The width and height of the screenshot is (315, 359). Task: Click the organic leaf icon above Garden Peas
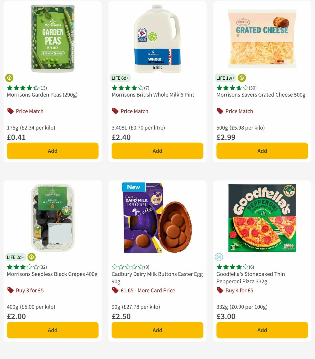(9, 78)
